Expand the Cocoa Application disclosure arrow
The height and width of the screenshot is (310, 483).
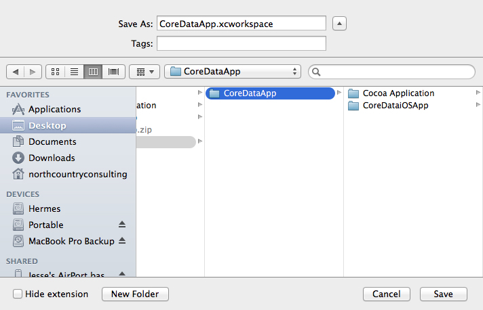click(x=478, y=93)
